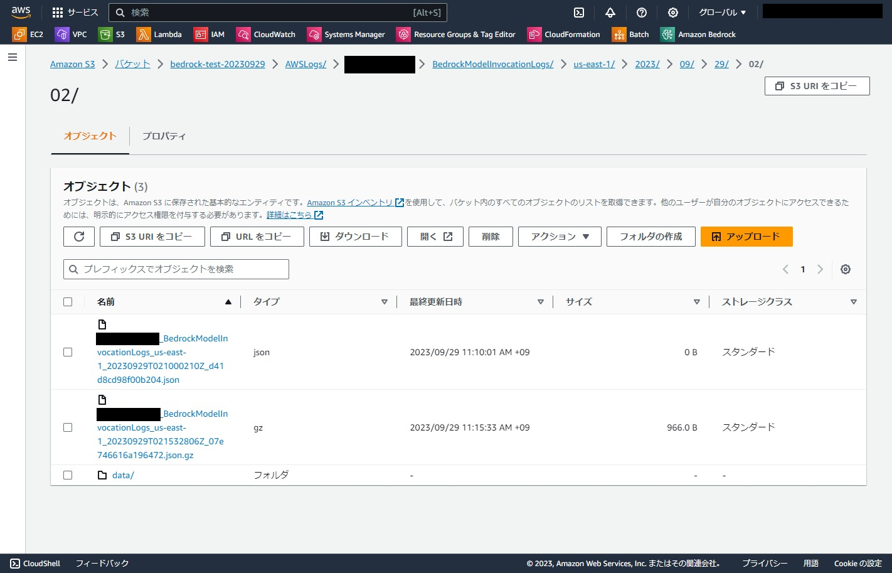Screen dimensions: 892x573
Task: Open CloudFormation shortcut in favorites bar
Action: [x=564, y=35]
